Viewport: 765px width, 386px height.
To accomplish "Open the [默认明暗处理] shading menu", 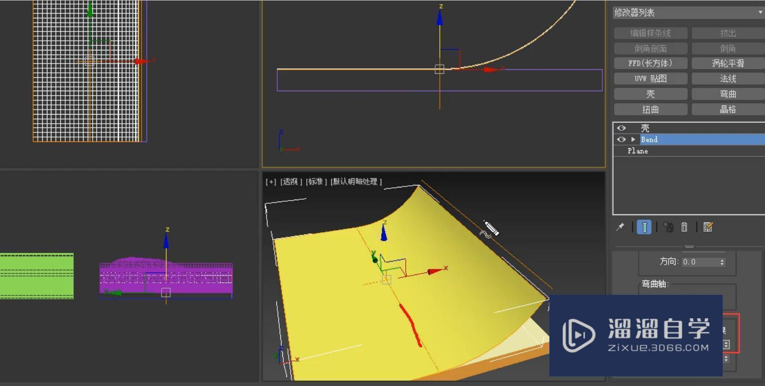I will click(356, 181).
